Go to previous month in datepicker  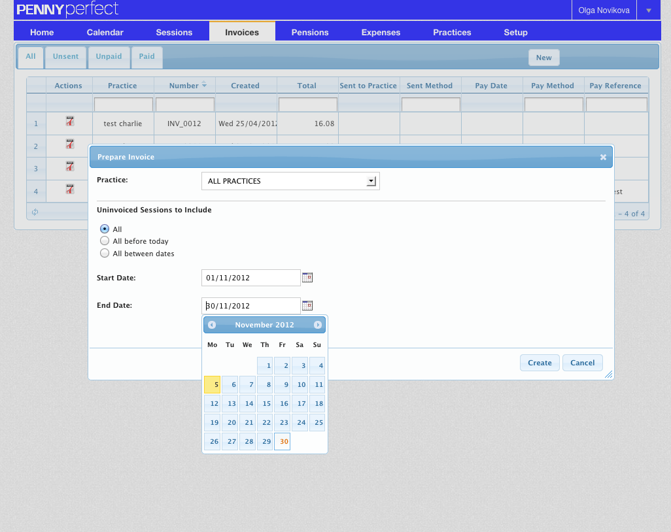click(212, 325)
